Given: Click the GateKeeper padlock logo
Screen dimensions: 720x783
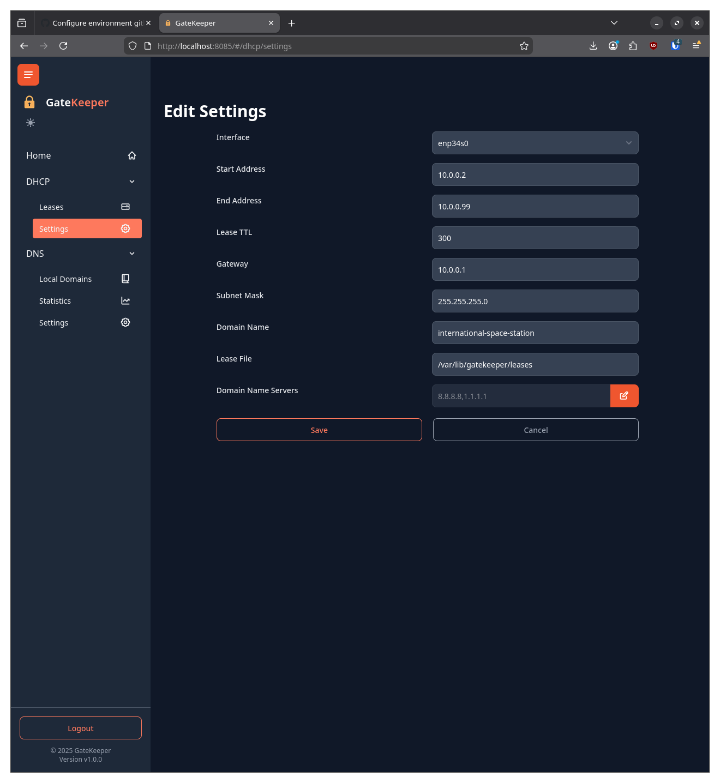Looking at the screenshot, I should [29, 102].
